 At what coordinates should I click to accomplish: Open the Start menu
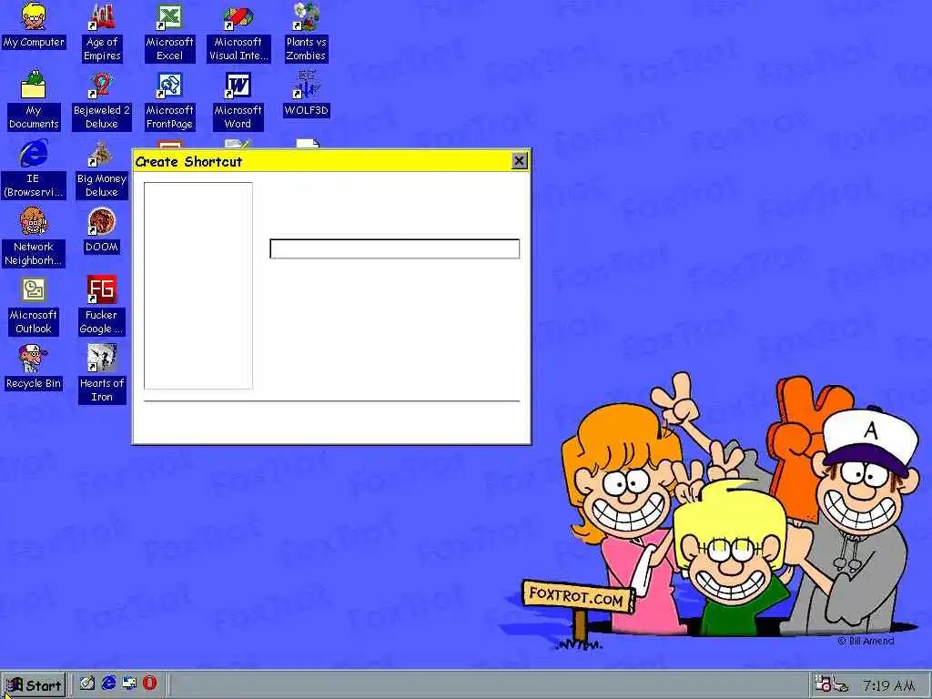[x=34, y=685]
